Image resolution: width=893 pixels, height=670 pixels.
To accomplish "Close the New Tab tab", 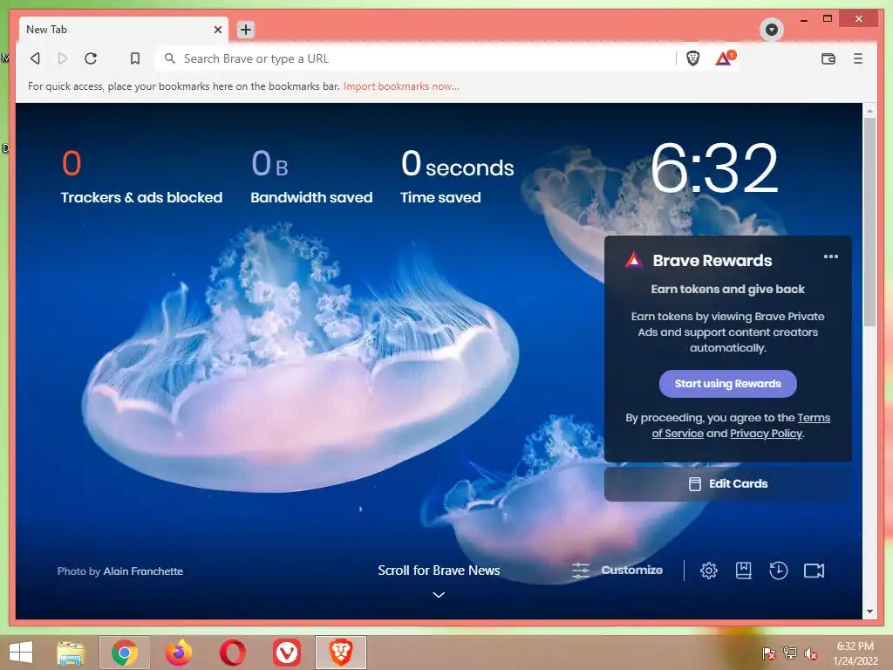I will coord(217,29).
